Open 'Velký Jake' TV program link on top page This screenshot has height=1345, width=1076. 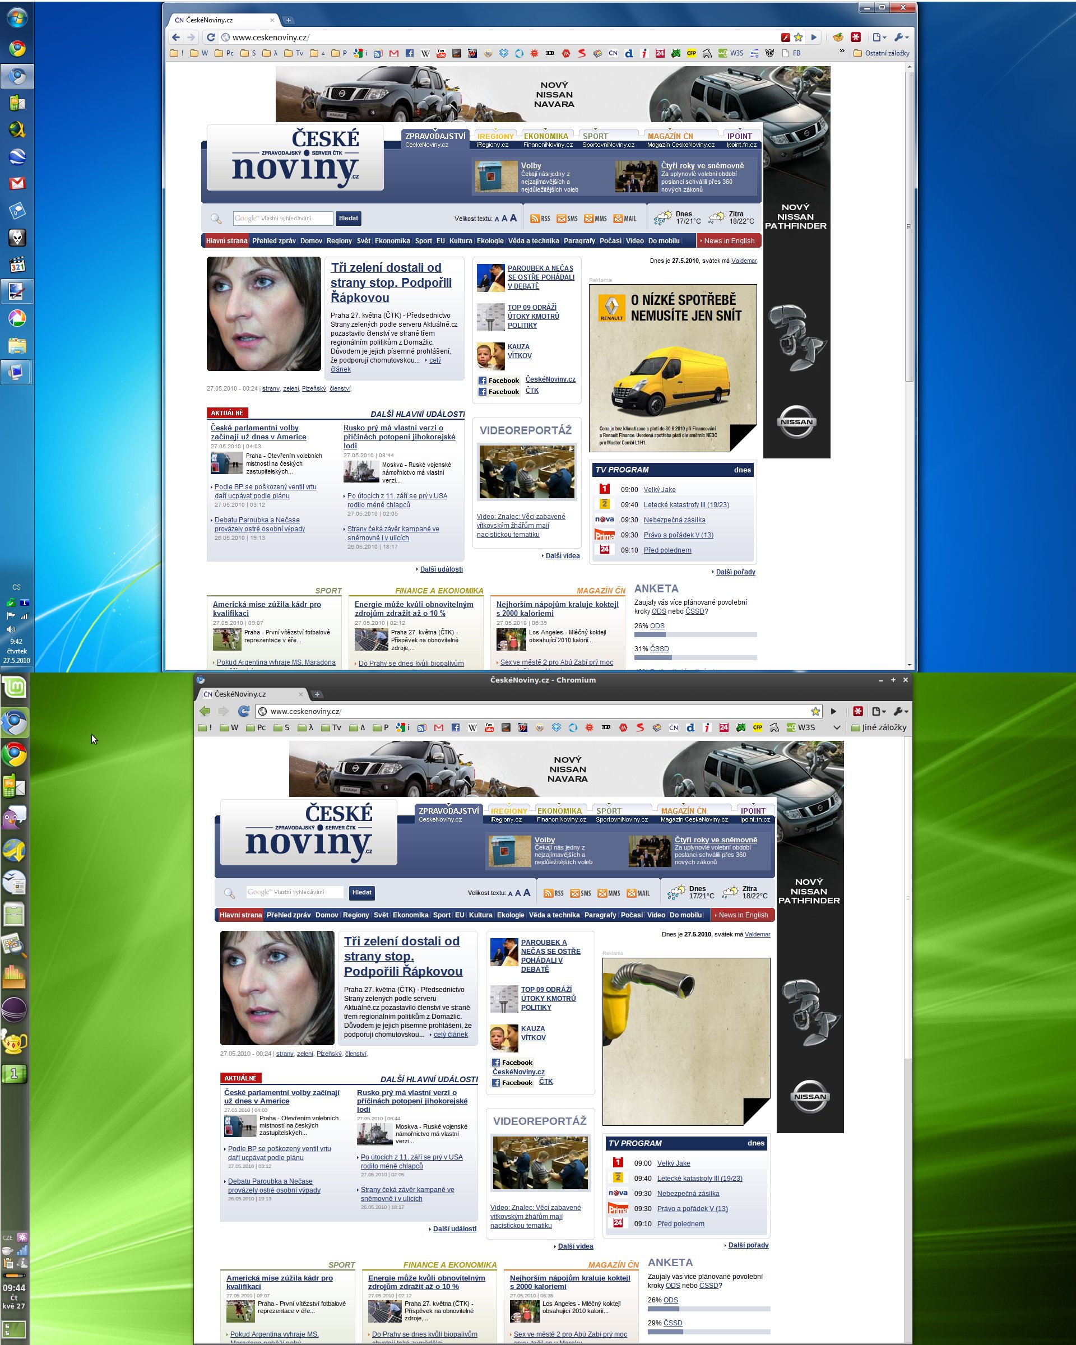659,490
